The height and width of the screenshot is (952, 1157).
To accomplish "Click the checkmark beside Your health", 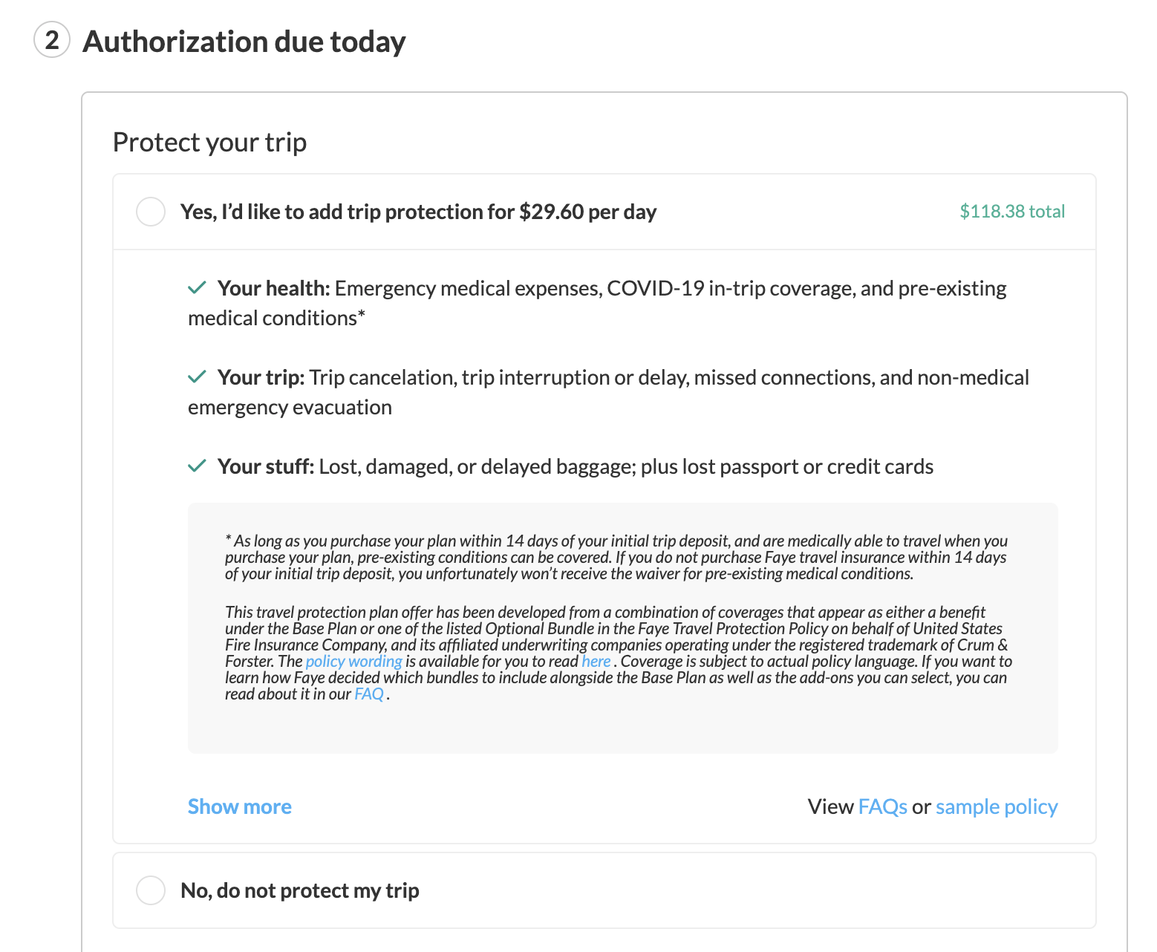I will 197,288.
